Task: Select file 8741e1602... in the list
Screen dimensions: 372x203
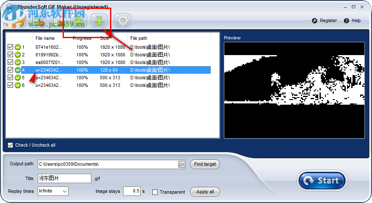Action: 49,47
